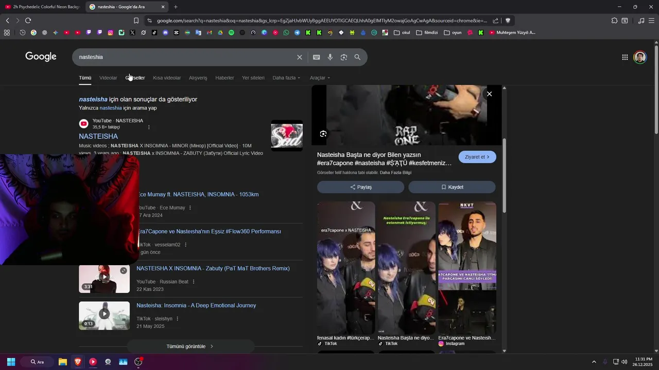The image size is (659, 370).
Task: Switch to the Yer siteleri tab
Action: click(253, 78)
